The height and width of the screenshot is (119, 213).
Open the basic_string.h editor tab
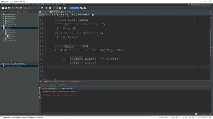tap(67, 12)
